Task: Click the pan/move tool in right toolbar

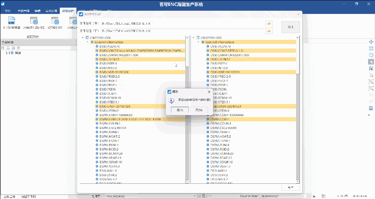Action: tap(371, 42)
